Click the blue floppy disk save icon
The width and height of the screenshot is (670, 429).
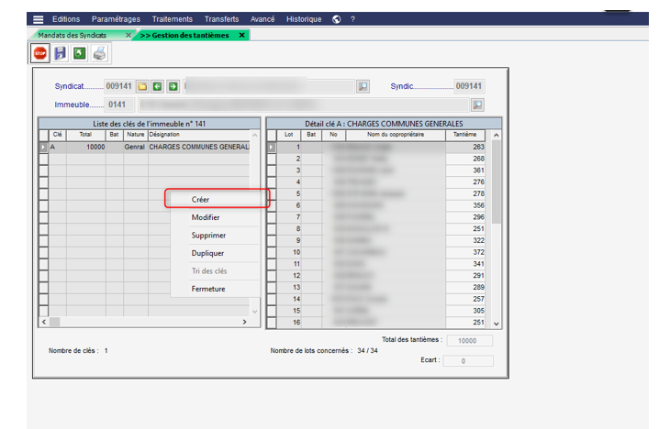point(60,53)
